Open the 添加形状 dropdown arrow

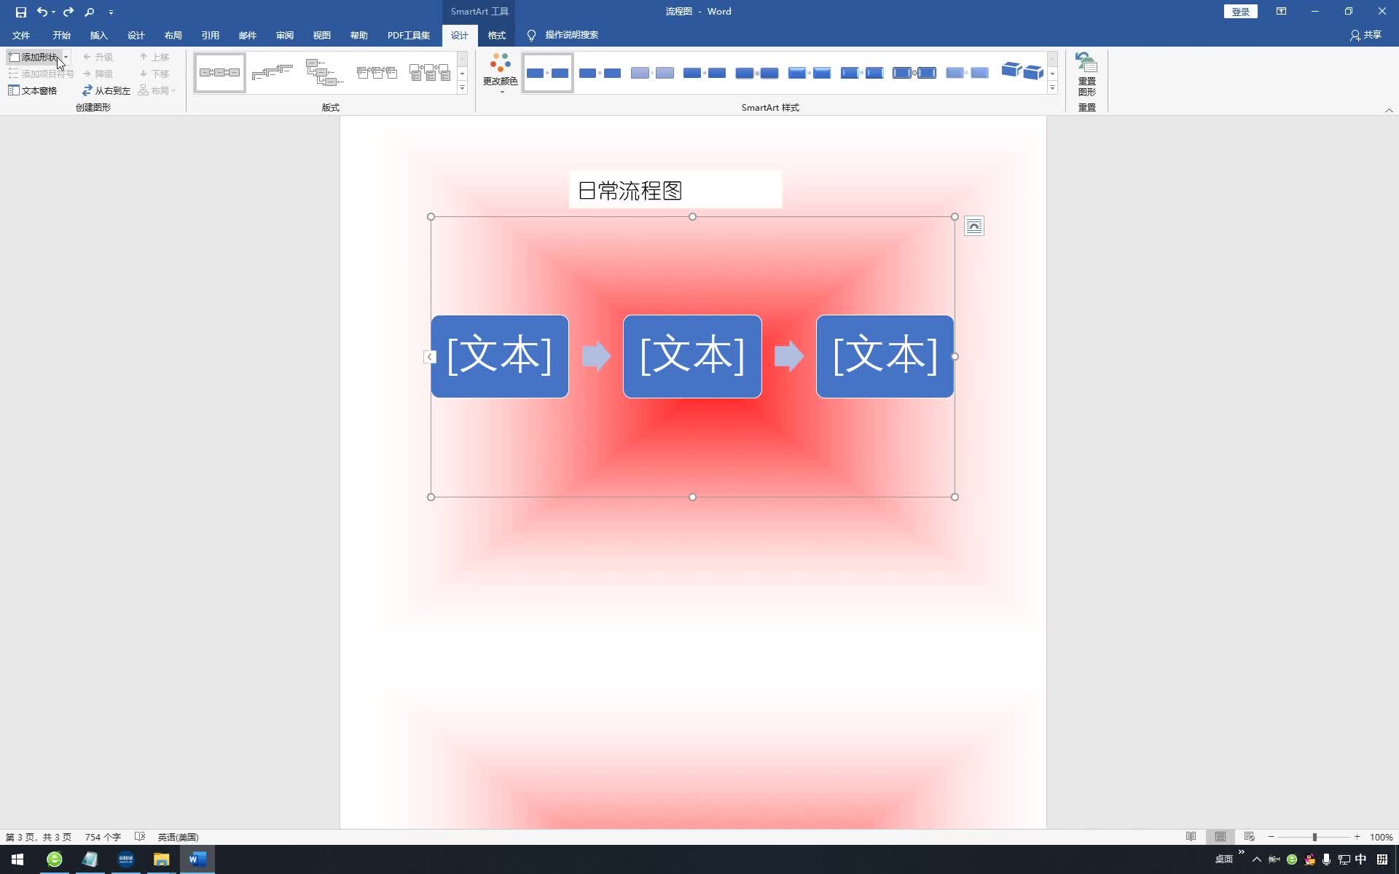pos(66,57)
